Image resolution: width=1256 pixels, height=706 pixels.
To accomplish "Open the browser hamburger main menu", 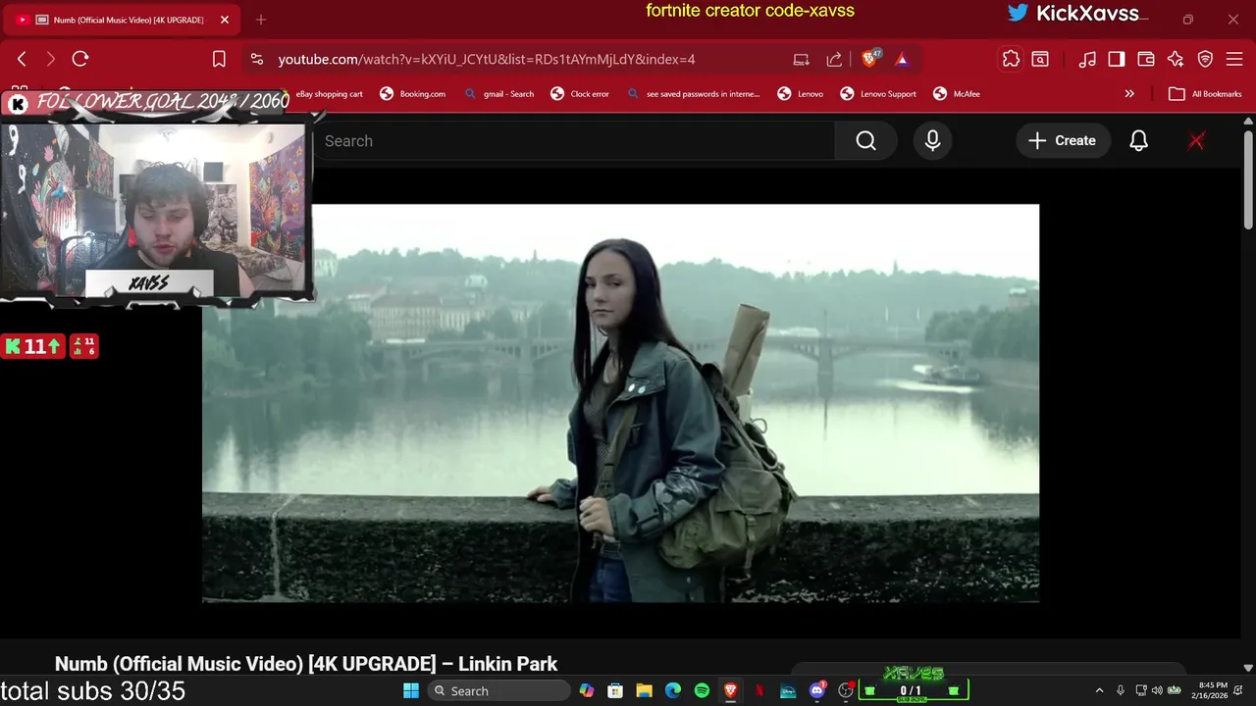I will 1234,59.
